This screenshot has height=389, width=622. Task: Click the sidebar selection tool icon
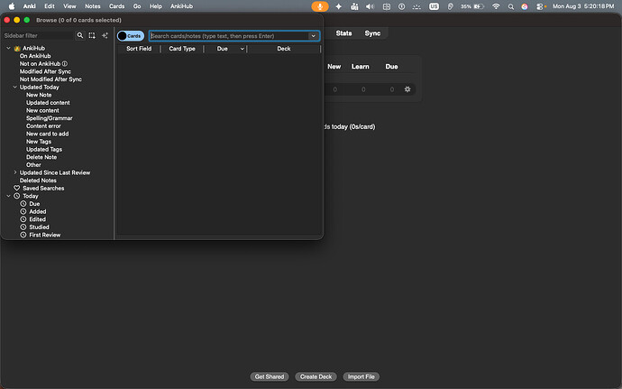coord(92,35)
